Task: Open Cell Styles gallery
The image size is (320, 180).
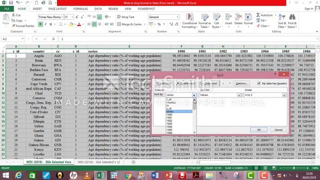Action: [x=216, y=21]
